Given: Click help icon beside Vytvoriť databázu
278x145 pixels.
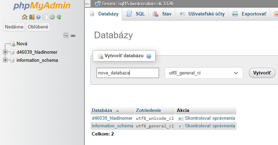Looking at the screenshot, I should [149, 56].
